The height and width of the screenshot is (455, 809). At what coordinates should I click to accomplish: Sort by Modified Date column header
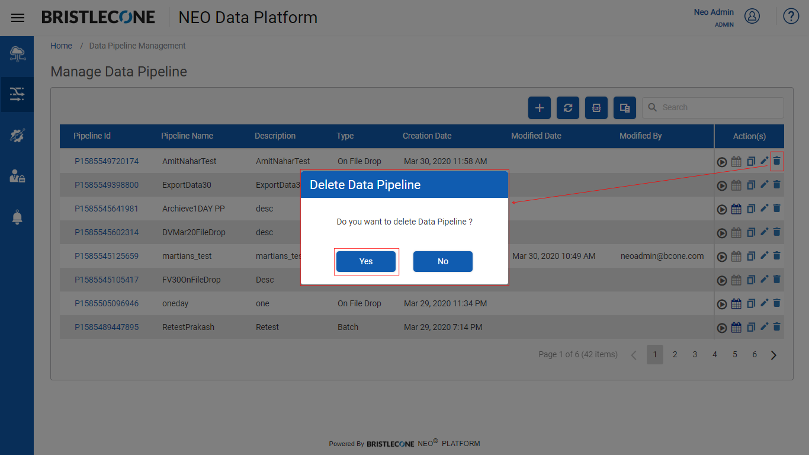click(536, 136)
